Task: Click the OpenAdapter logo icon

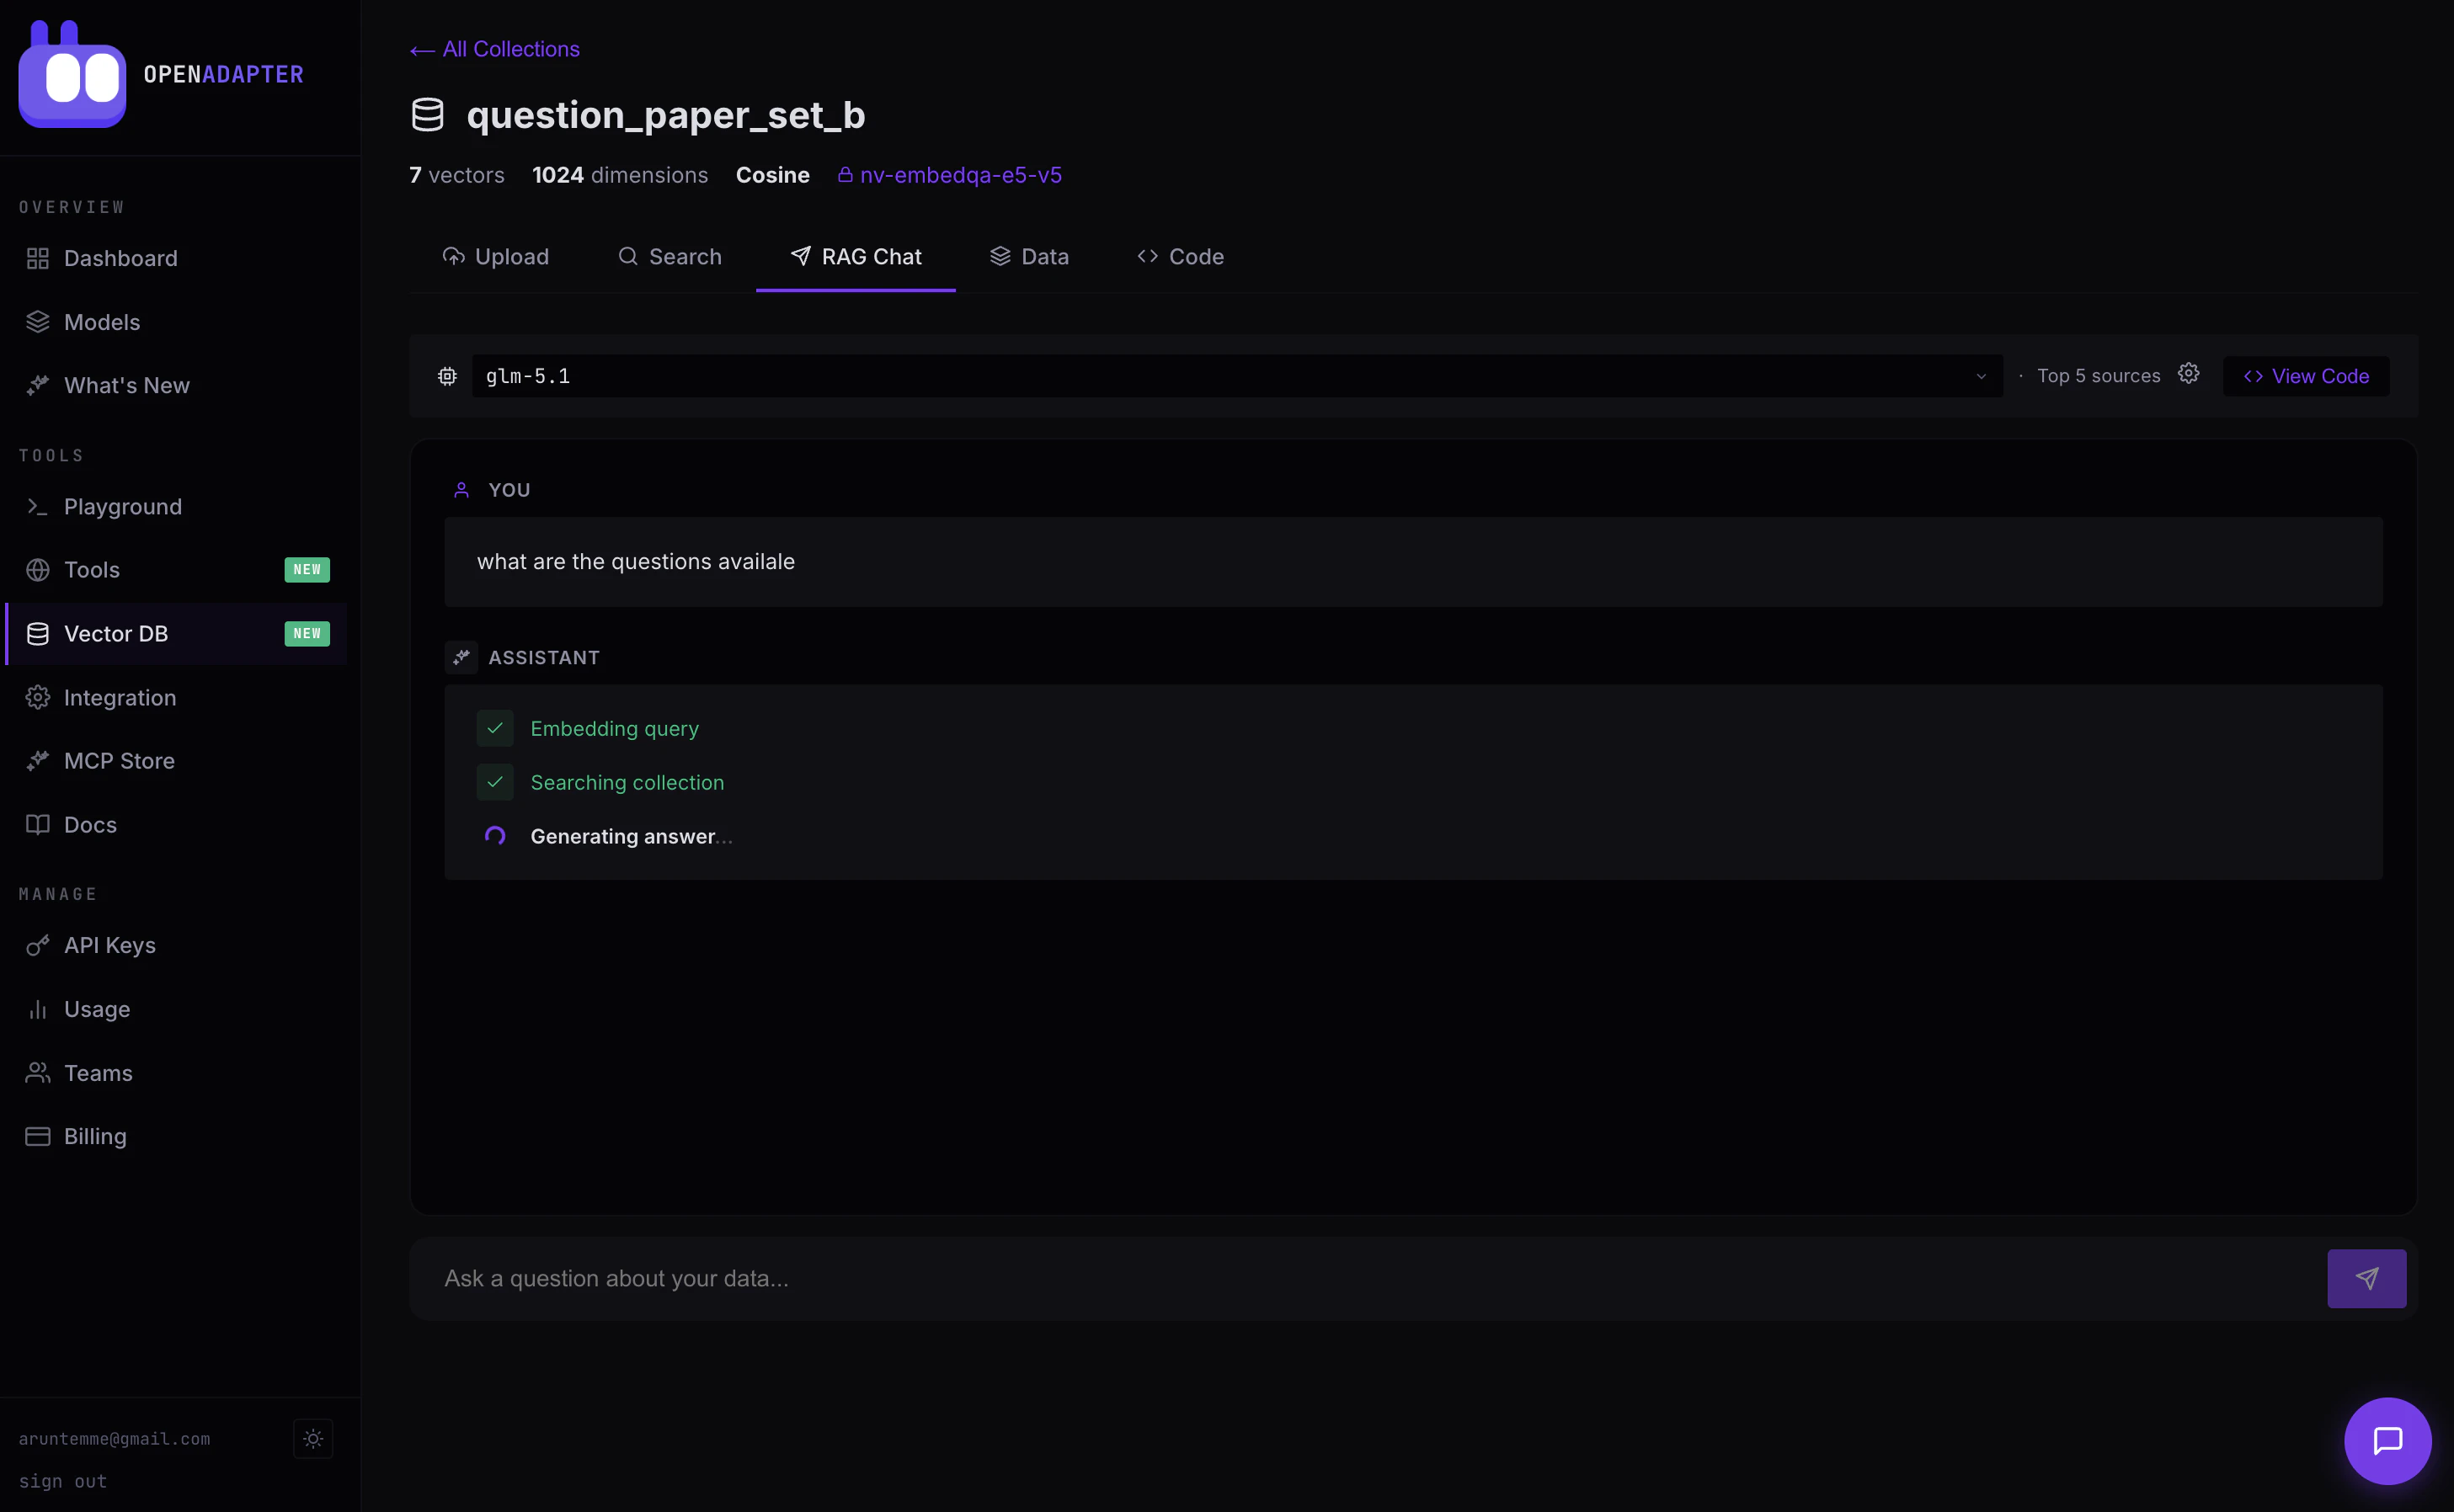Action: click(72, 74)
